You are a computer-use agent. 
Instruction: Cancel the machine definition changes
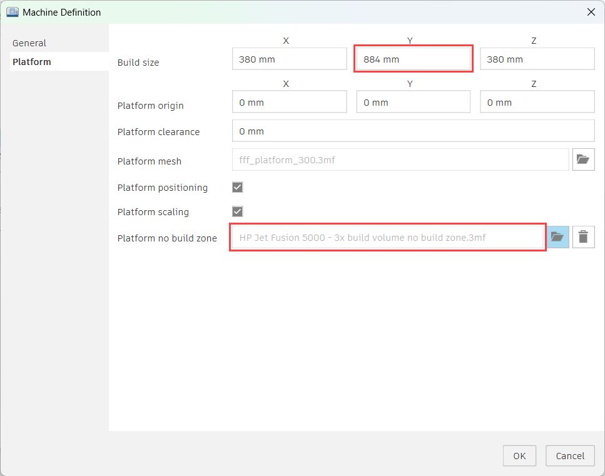pos(569,455)
